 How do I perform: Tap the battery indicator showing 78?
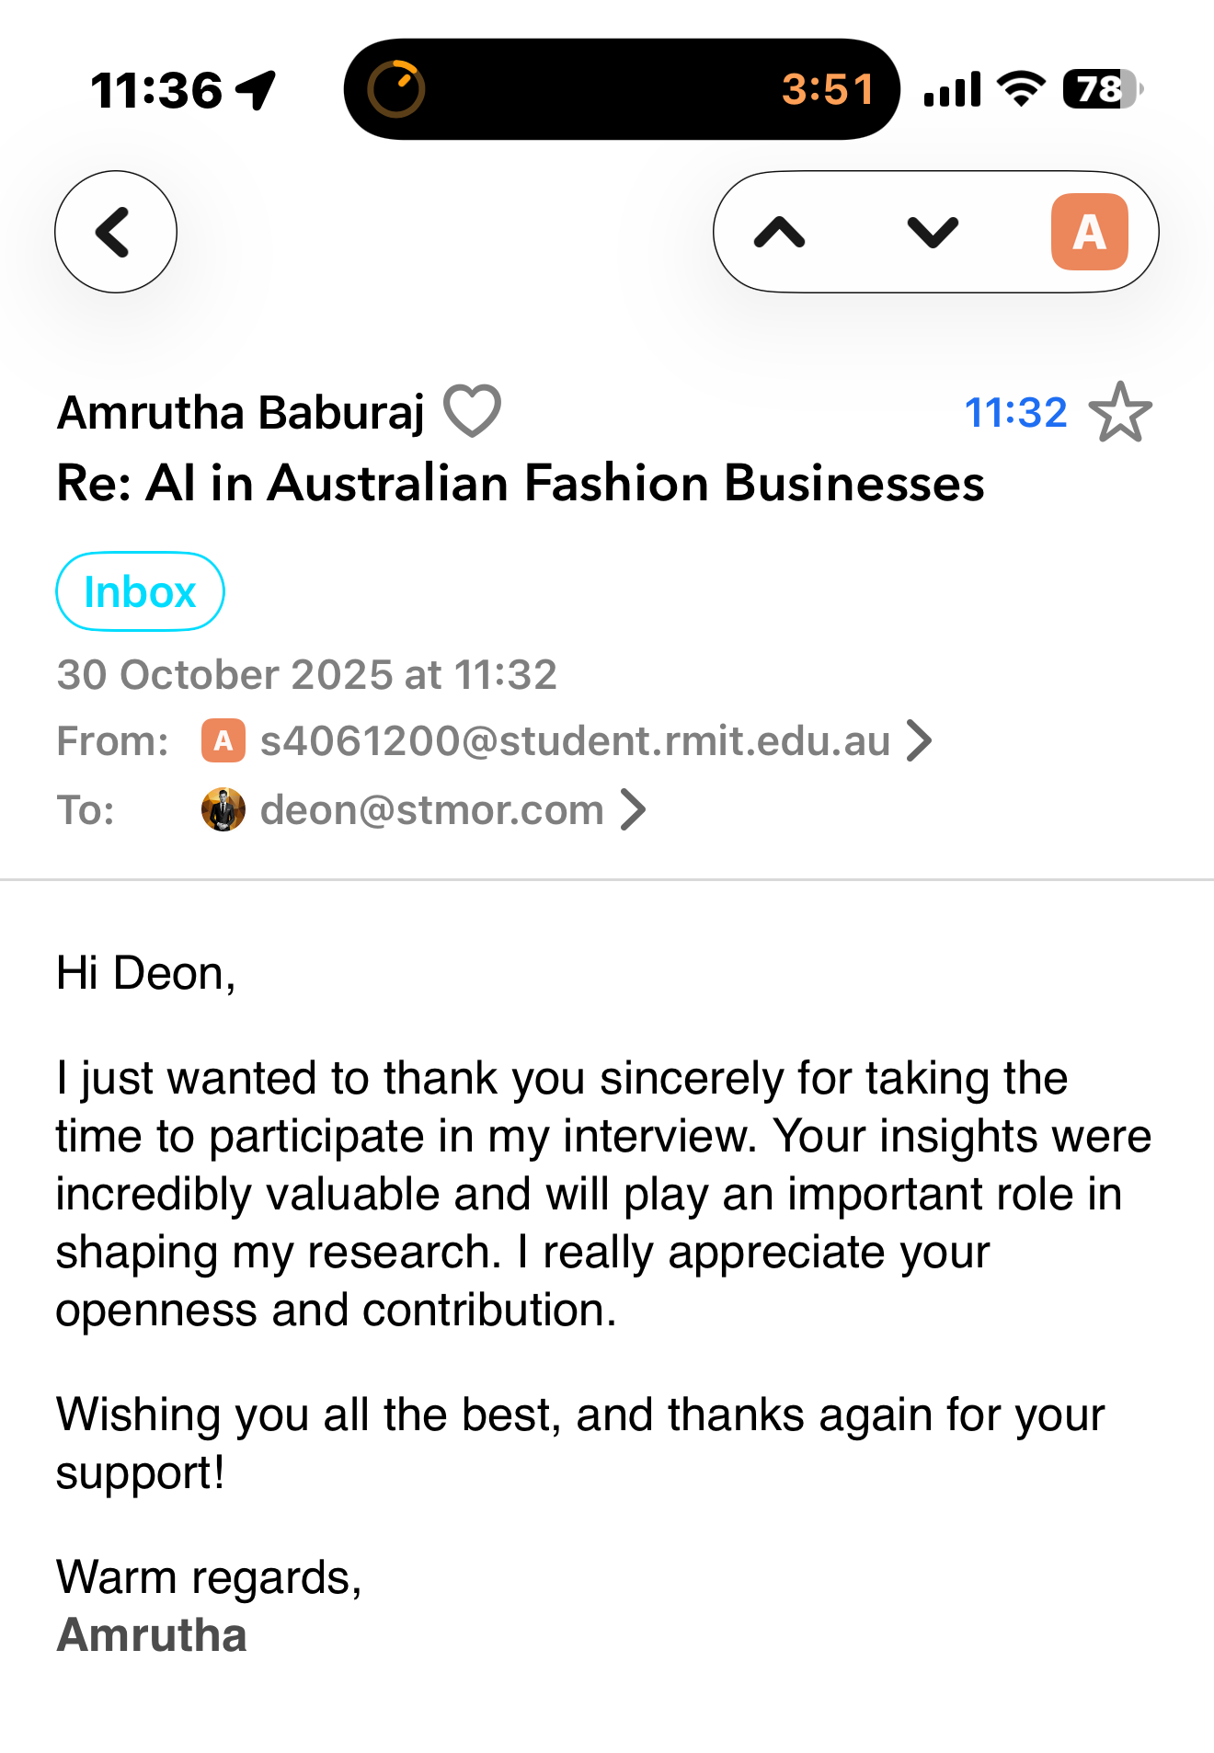[1102, 89]
